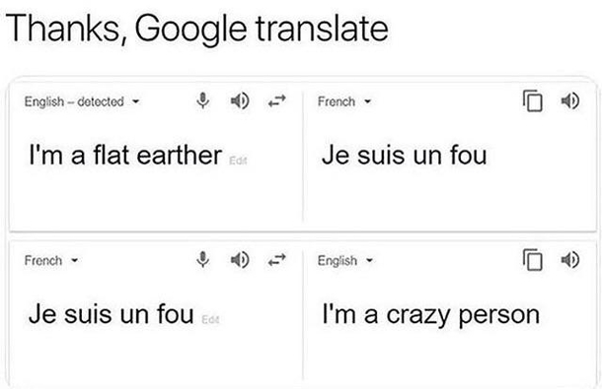Click Edit next to 'I'm a flat earther'
Image resolution: width=602 pixels, height=389 pixels.
238,161
